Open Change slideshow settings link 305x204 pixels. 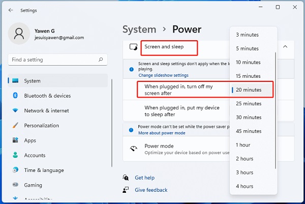click(x=163, y=75)
